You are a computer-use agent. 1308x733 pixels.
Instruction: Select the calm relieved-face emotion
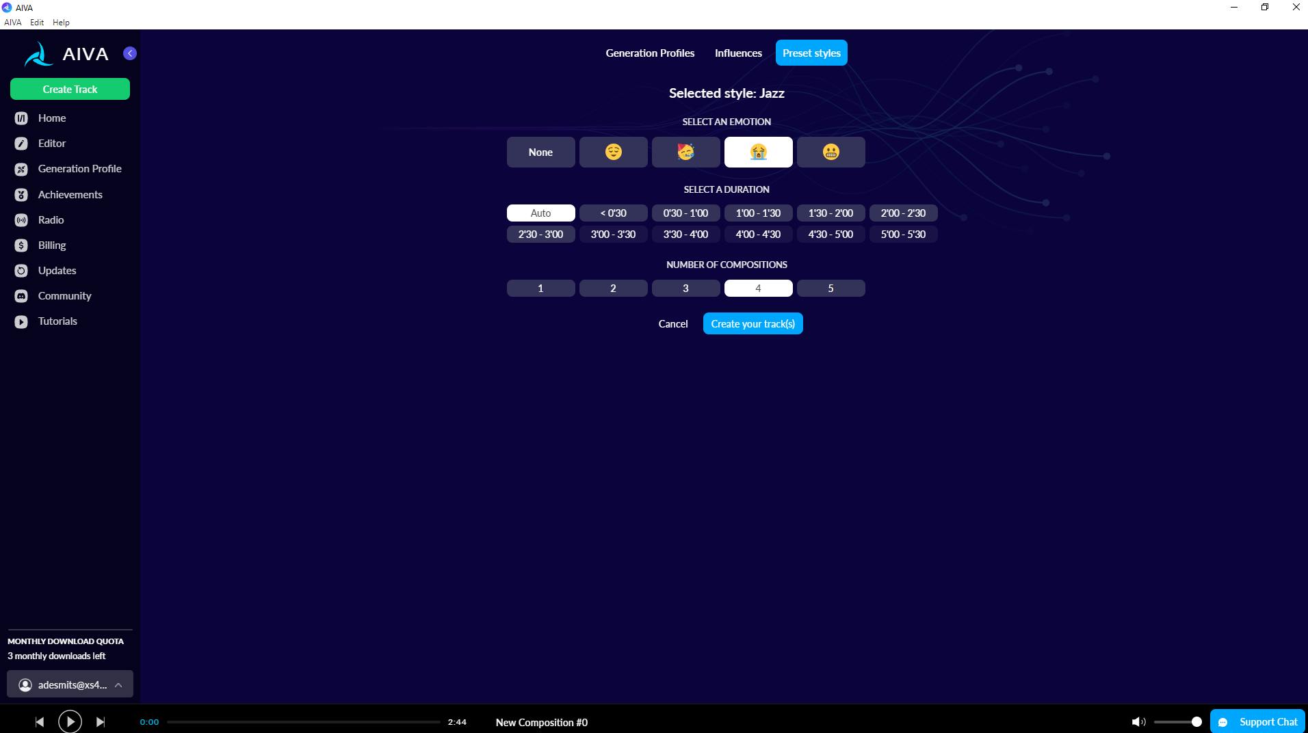tap(613, 152)
